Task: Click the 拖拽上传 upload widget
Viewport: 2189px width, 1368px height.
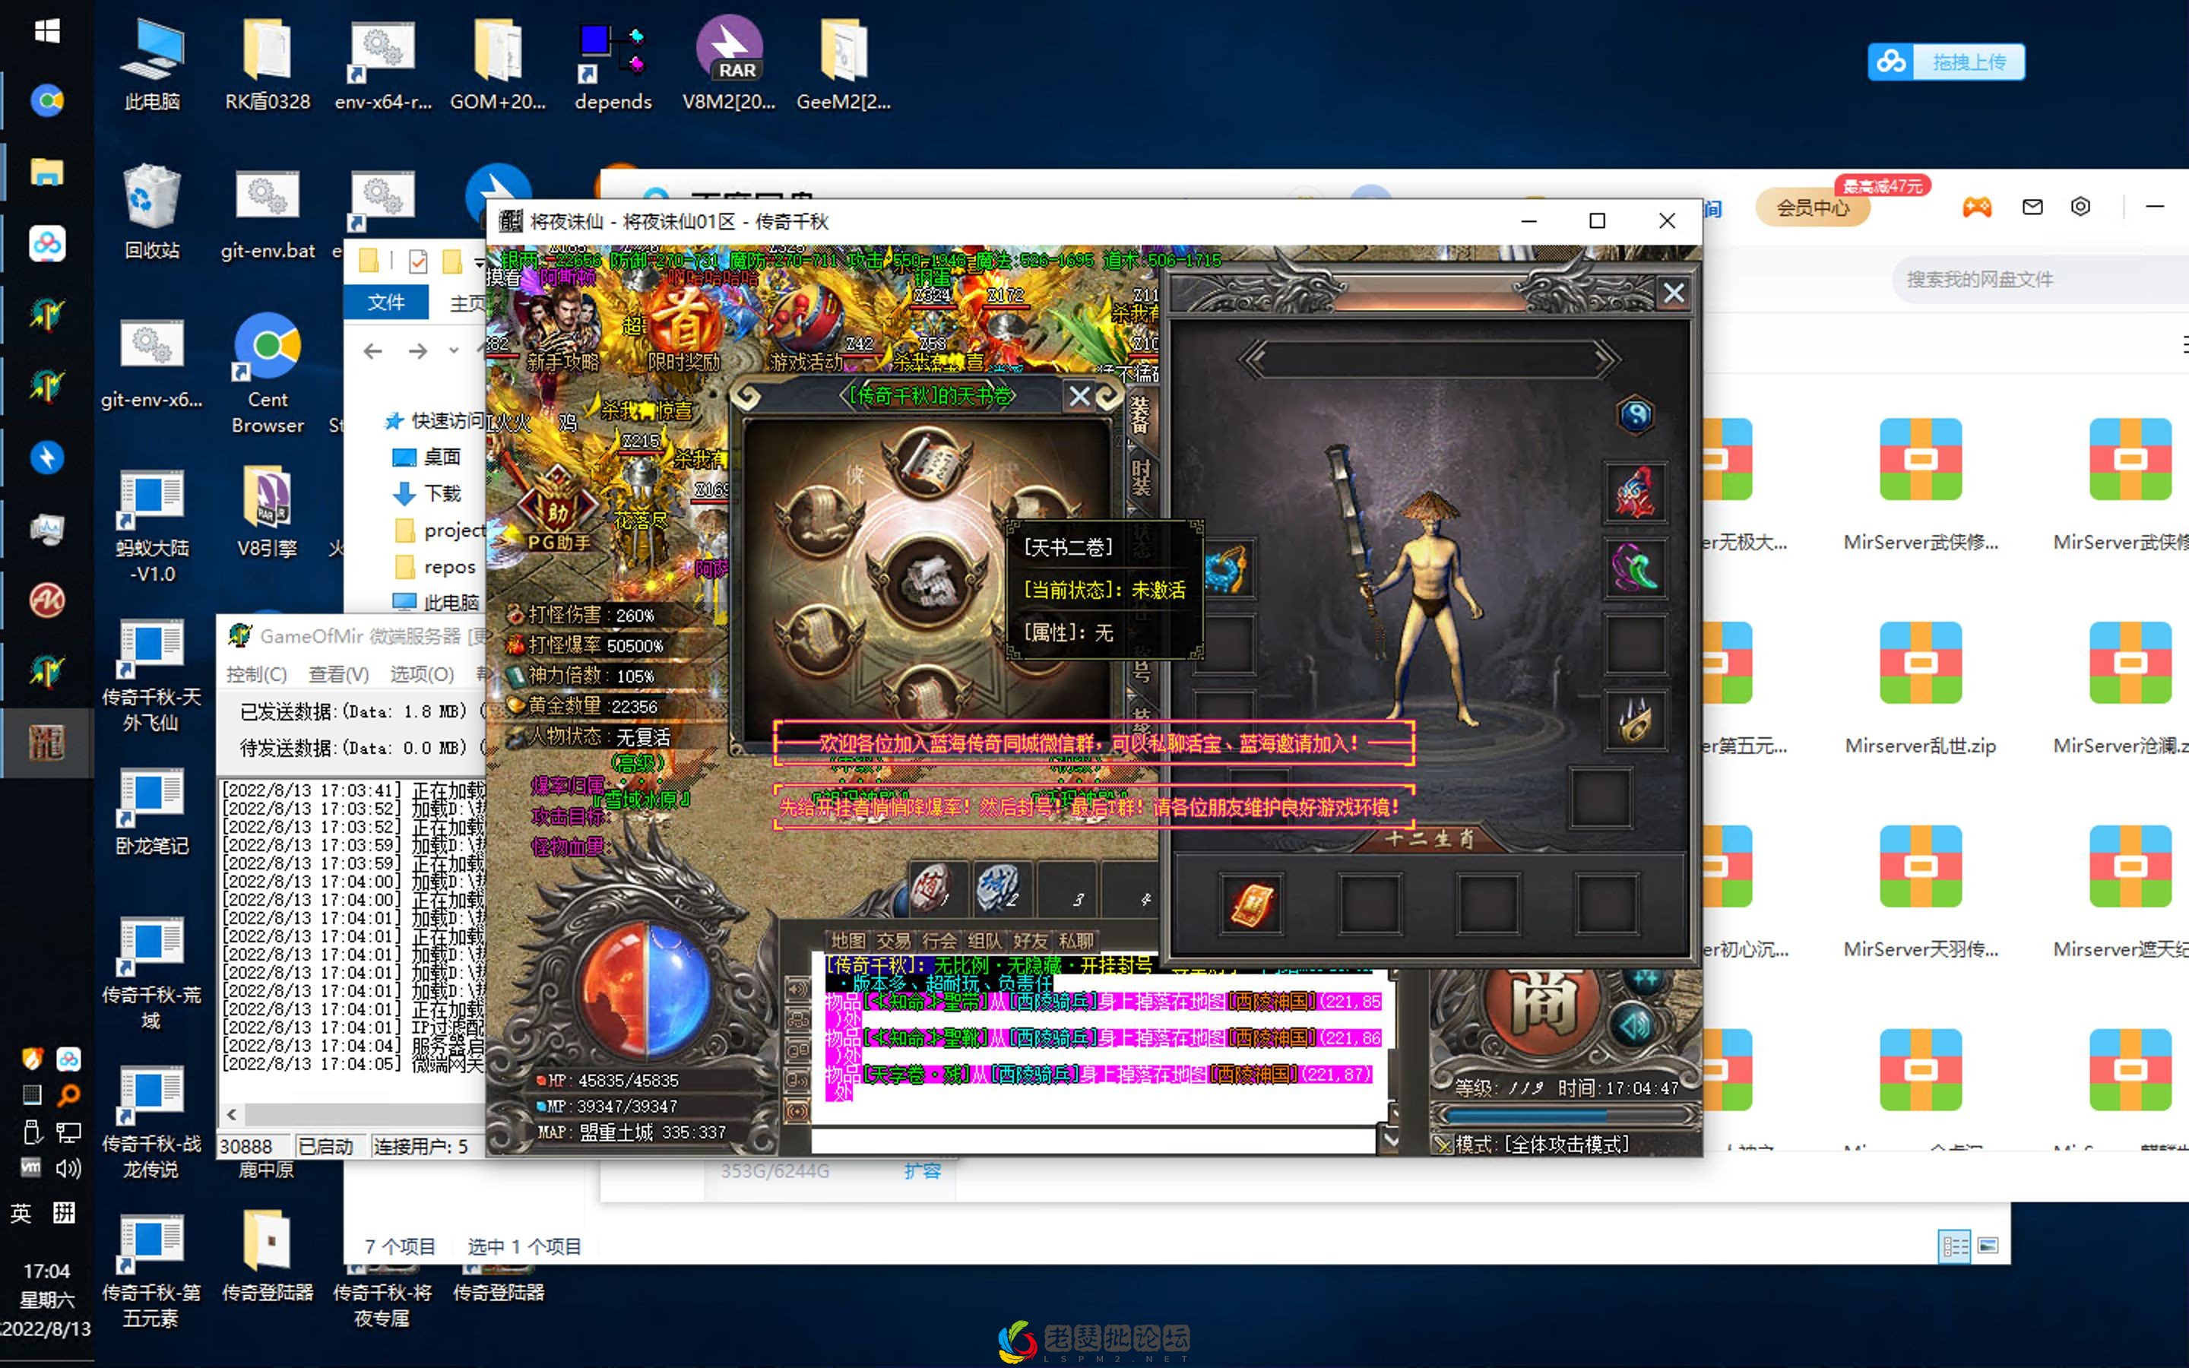Action: click(x=1946, y=62)
